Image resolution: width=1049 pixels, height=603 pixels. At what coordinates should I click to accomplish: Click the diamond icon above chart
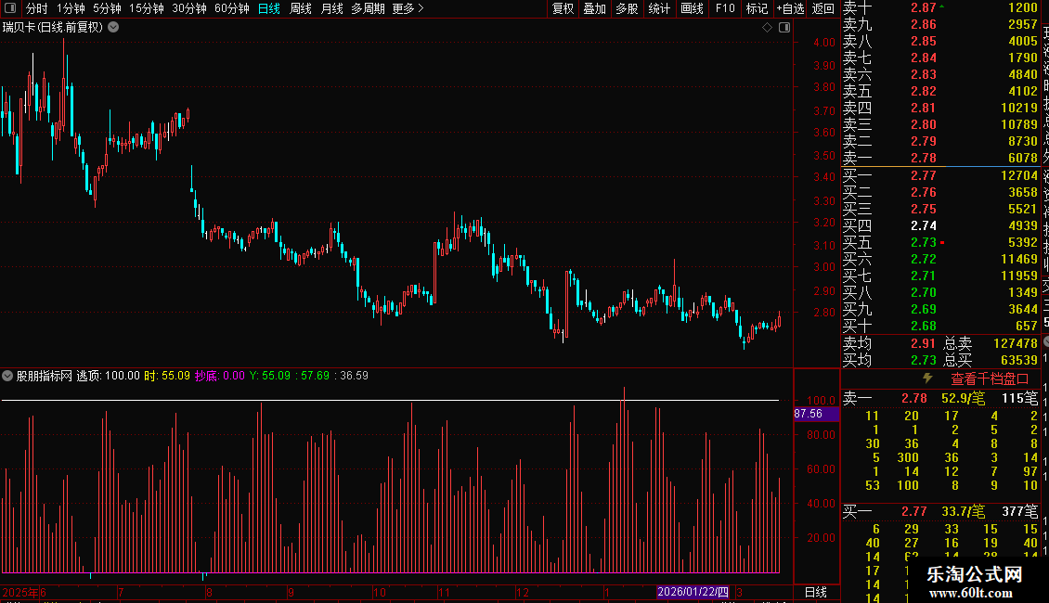coord(768,28)
